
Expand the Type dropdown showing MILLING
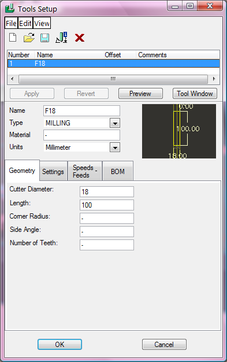point(115,123)
